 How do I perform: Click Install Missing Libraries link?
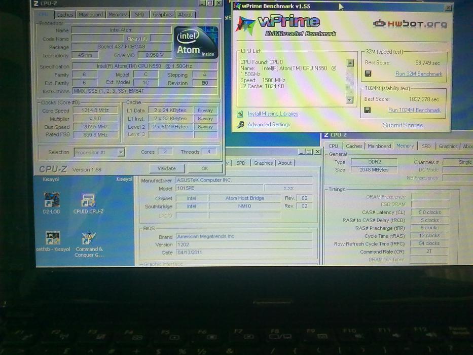click(273, 114)
